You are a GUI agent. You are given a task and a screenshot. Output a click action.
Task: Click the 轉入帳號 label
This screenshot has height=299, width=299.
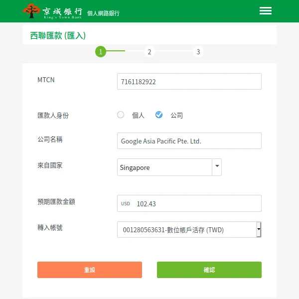(x=50, y=228)
